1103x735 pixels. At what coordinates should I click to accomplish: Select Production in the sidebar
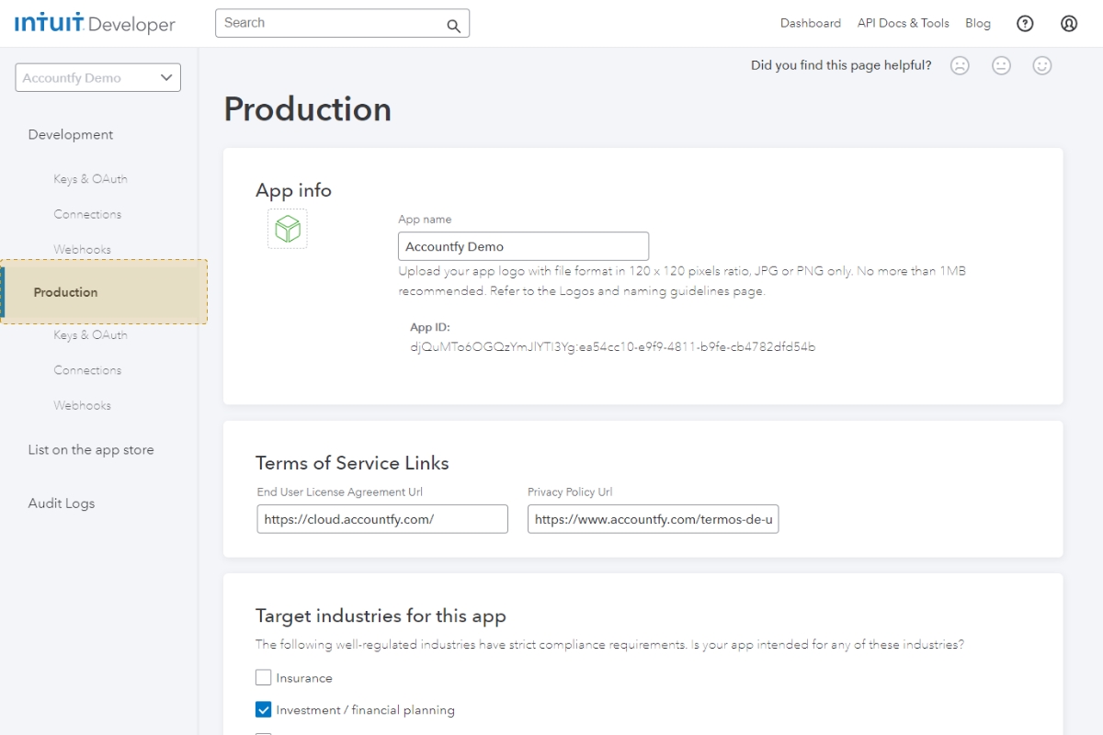point(64,292)
